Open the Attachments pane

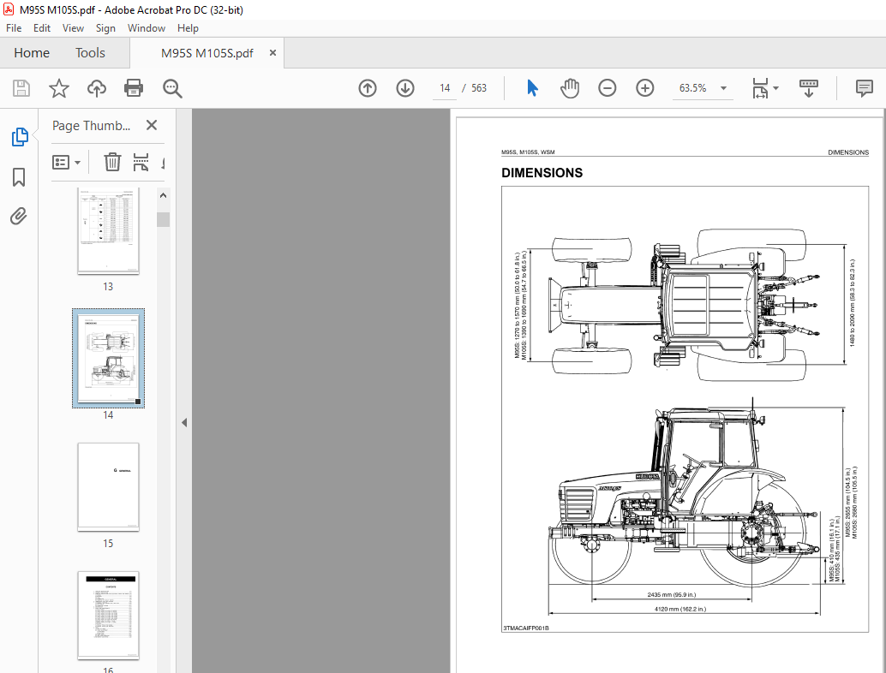[x=19, y=217]
